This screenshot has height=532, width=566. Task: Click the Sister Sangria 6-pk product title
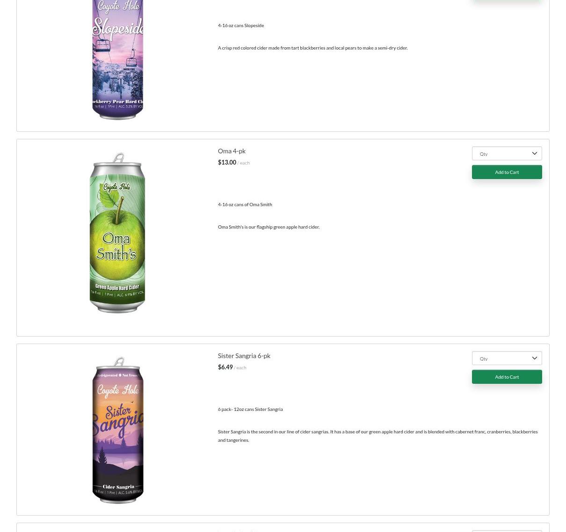coord(244,356)
